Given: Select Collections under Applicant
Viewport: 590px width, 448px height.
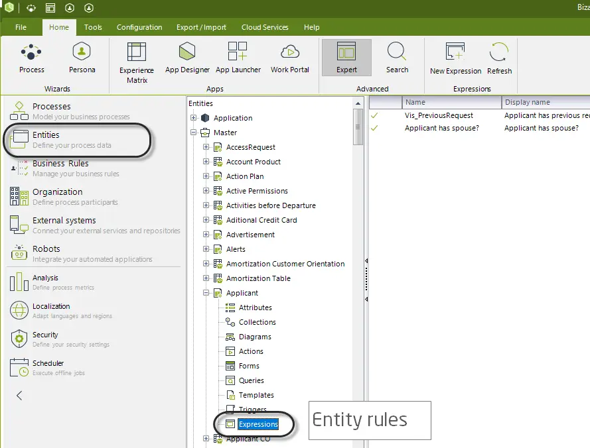Looking at the screenshot, I should pos(251,322).
